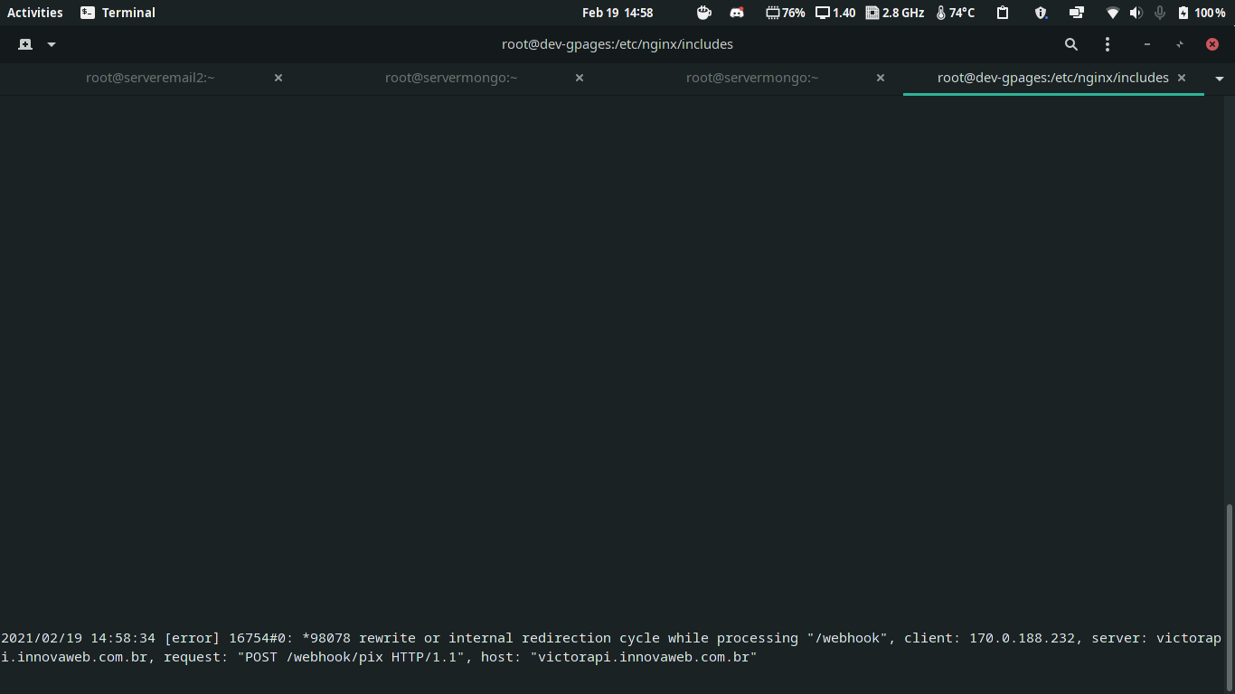This screenshot has height=694, width=1235.
Task: Close the terminal window
Action: (1212, 44)
